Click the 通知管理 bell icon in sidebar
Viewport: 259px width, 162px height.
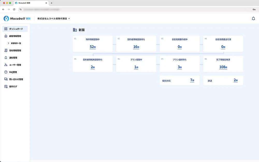(x=6, y=58)
